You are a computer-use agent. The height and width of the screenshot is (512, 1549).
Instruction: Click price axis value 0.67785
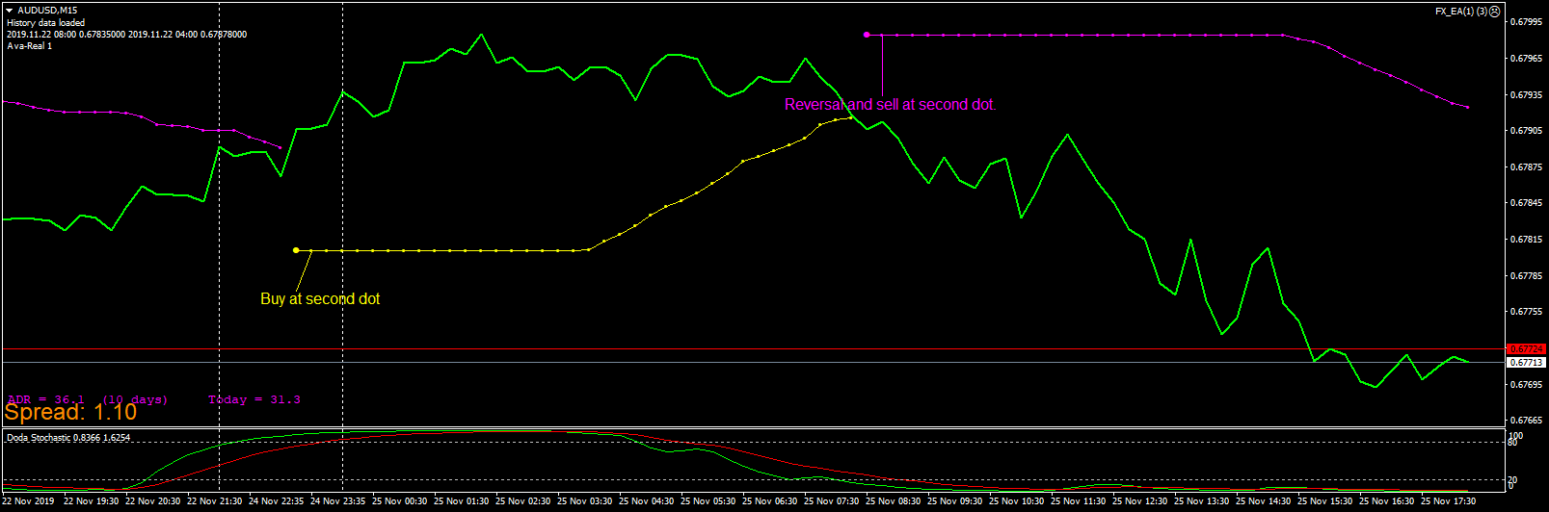pos(1526,276)
